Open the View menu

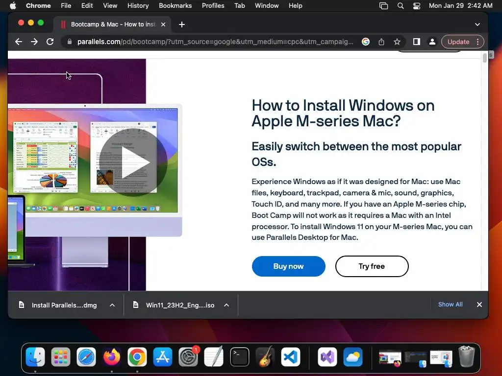[x=110, y=6]
